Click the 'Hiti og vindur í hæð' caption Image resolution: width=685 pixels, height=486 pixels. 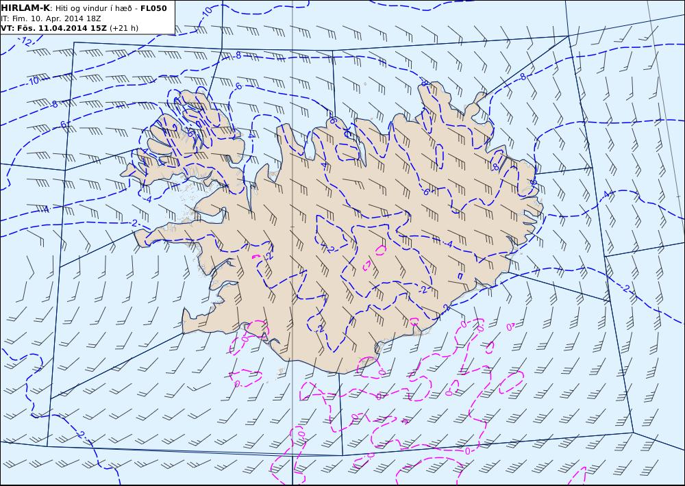click(93, 8)
